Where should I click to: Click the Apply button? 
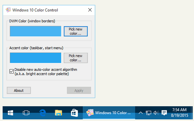pos(79,90)
